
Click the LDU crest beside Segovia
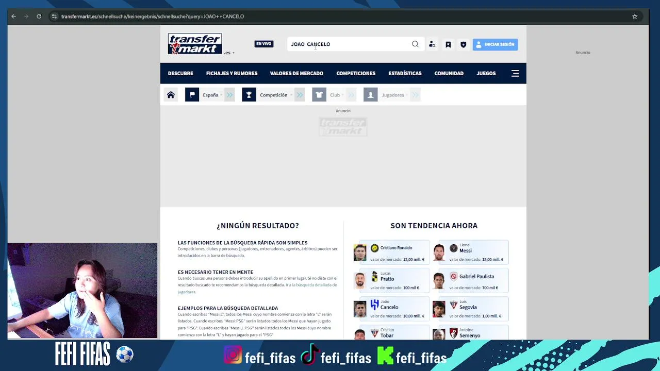pos(453,305)
